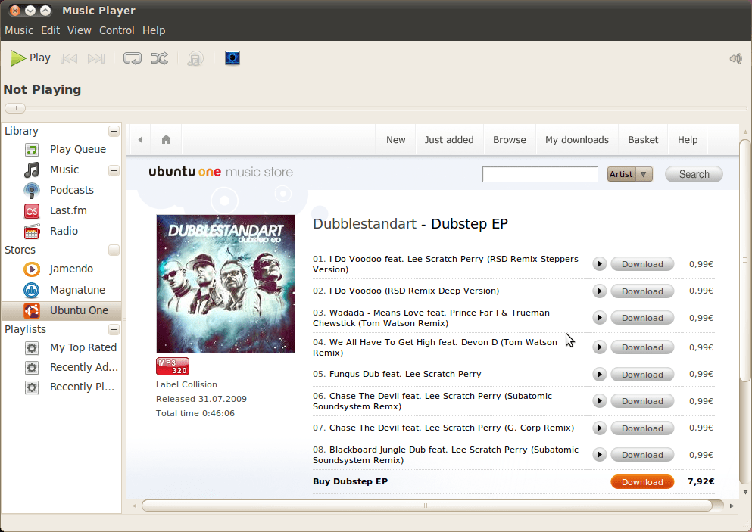The image size is (752, 532).
Task: Skip to next track
Action: point(96,58)
